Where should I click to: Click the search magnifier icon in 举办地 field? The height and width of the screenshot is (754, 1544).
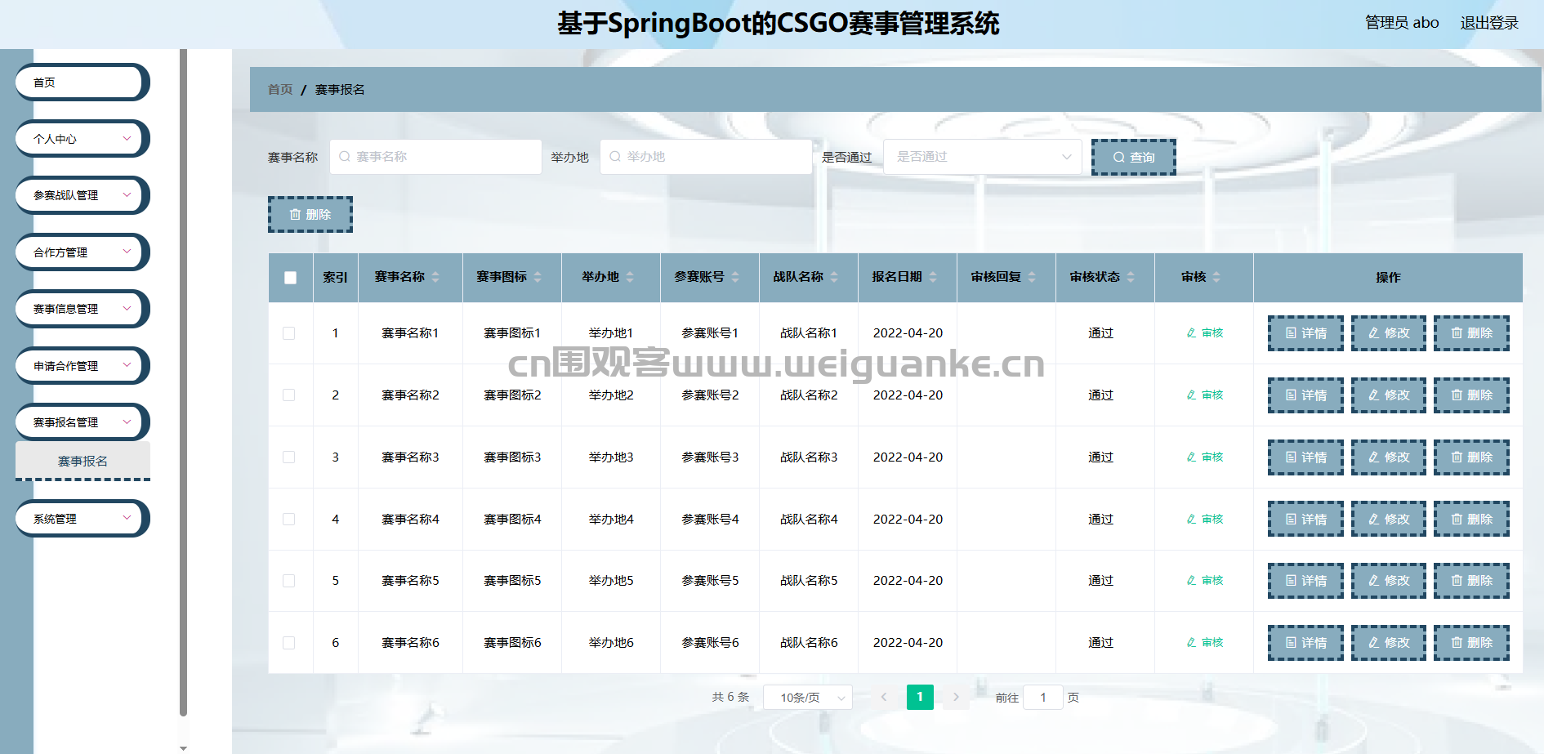point(615,157)
